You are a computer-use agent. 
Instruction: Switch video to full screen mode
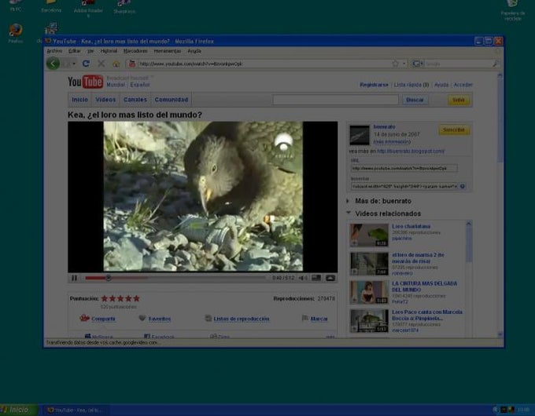330,278
